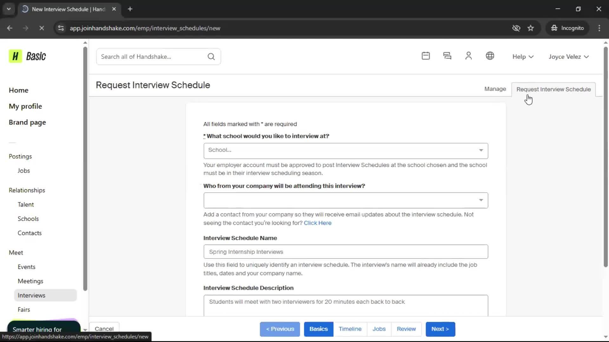This screenshot has height=342, width=609.
Task: Go to the Jobs step tab
Action: click(379, 329)
